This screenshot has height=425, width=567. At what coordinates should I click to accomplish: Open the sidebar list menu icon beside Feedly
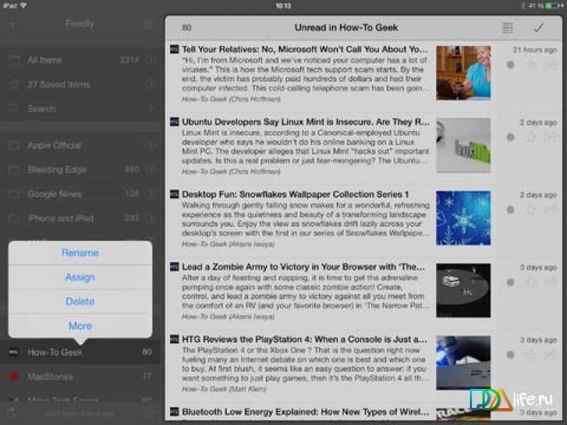tap(147, 23)
